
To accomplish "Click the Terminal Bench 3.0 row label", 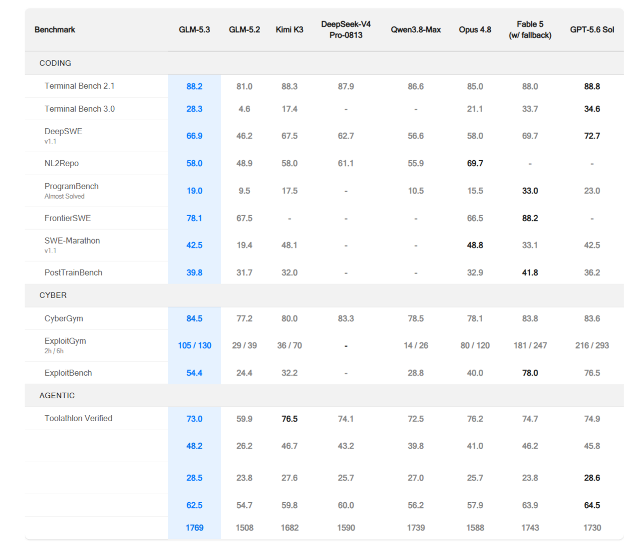I will pyautogui.click(x=79, y=109).
